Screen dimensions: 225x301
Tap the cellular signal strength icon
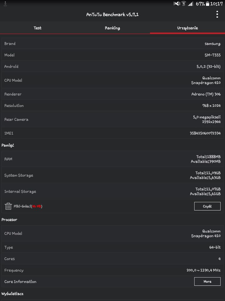[191, 4]
